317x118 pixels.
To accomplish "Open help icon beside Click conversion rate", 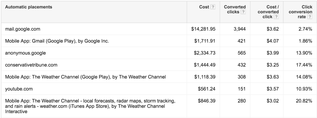I will coord(310,17).
